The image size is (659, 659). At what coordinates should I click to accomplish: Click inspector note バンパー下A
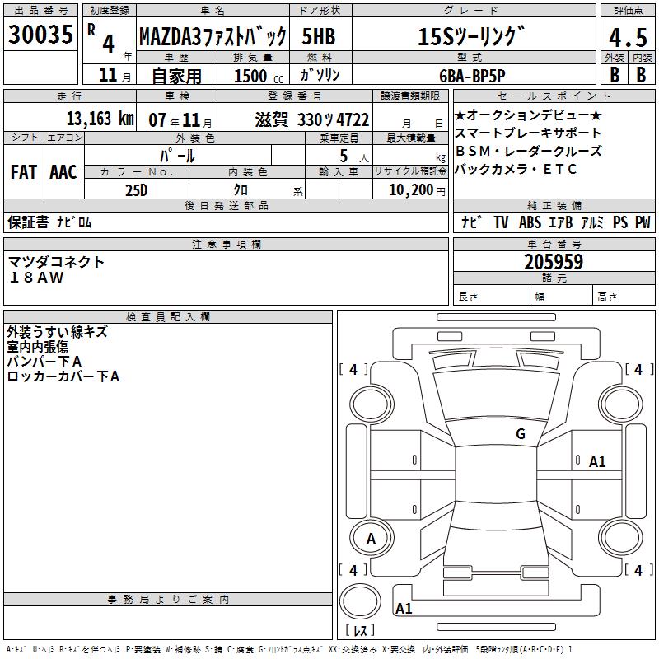click(44, 362)
